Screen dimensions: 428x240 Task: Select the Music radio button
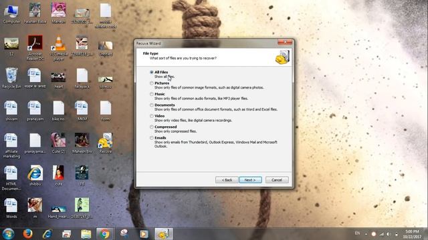click(152, 94)
